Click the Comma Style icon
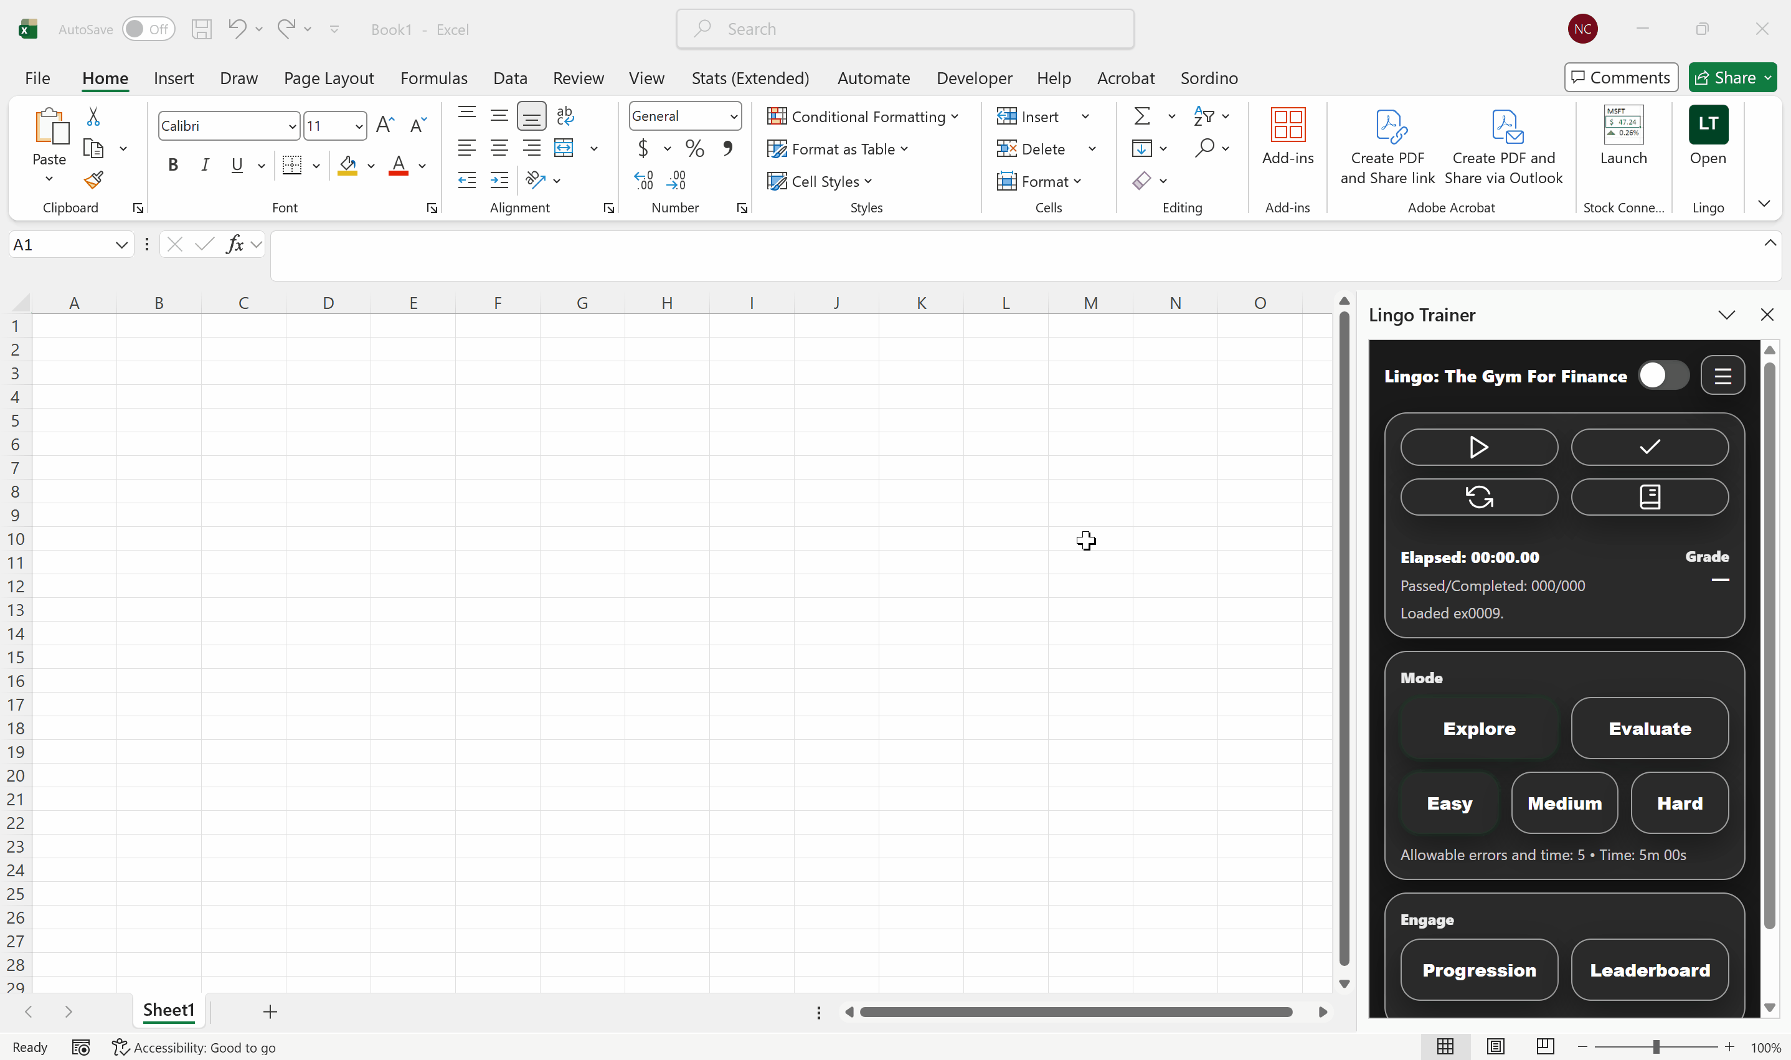 [x=727, y=148]
